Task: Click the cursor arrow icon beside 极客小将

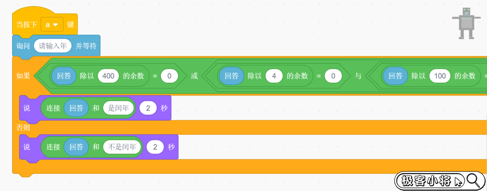Action: pos(458,181)
